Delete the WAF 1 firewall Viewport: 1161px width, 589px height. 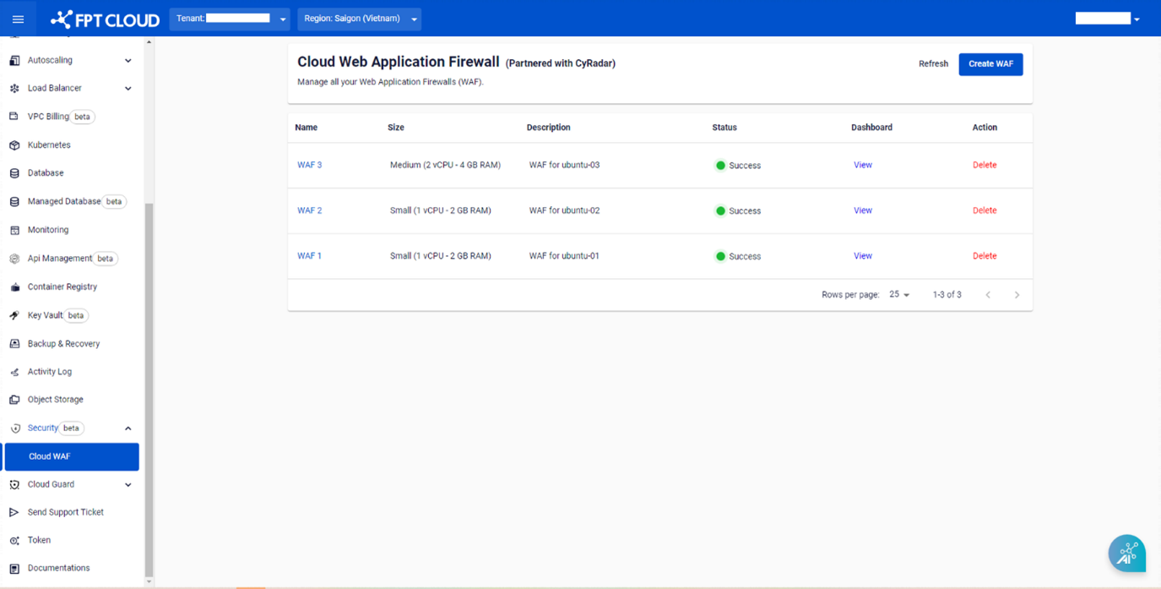tap(984, 256)
